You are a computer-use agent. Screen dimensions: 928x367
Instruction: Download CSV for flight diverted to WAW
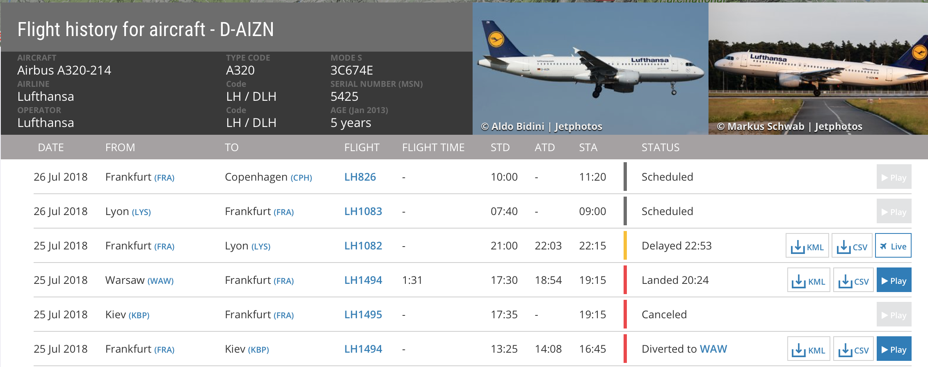tap(853, 349)
